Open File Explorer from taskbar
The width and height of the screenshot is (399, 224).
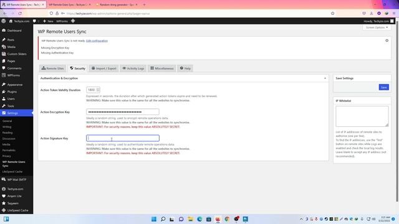pos(190,219)
